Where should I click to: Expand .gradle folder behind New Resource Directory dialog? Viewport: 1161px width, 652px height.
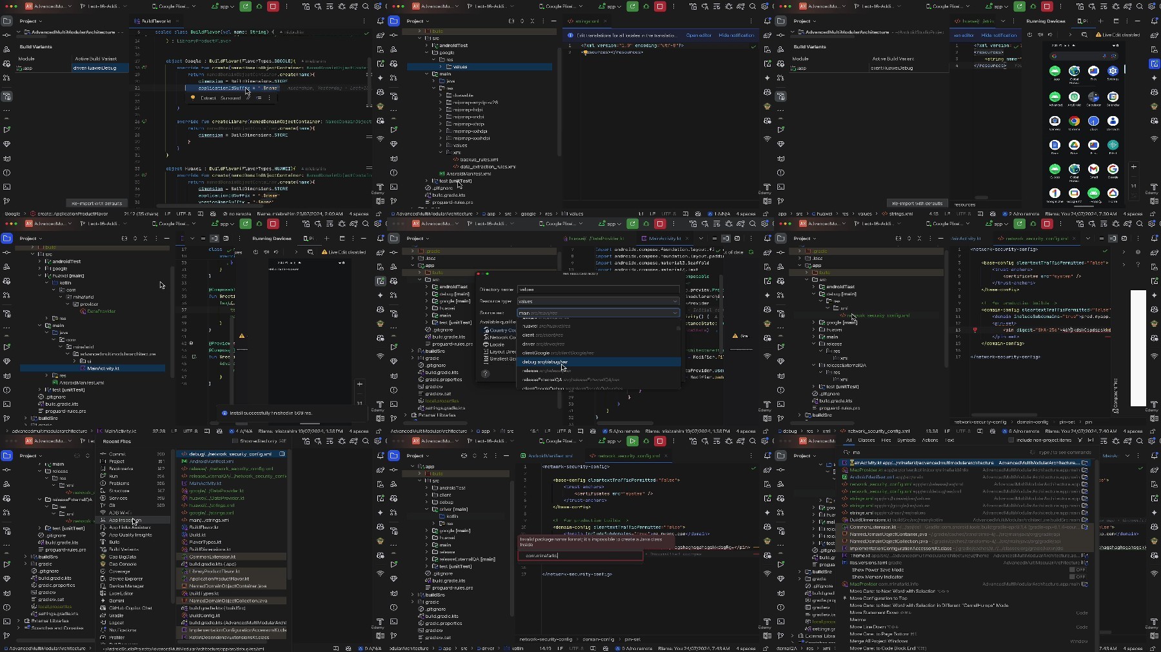click(x=413, y=251)
